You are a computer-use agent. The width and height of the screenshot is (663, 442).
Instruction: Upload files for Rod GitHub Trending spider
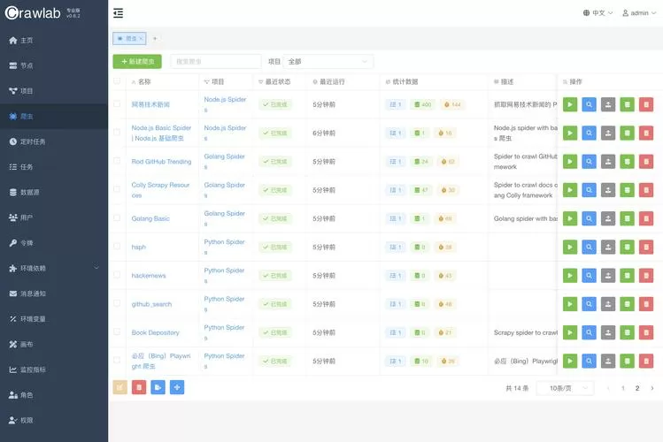tap(608, 161)
